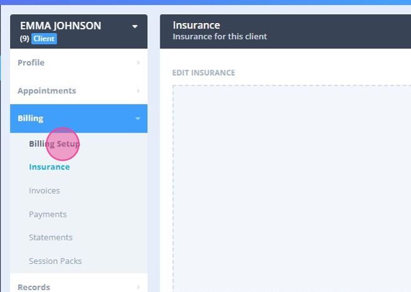Open the Records menu item
The height and width of the screenshot is (292, 411).
[x=34, y=287]
